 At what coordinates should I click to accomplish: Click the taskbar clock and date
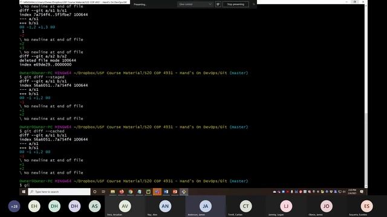[352, 192]
